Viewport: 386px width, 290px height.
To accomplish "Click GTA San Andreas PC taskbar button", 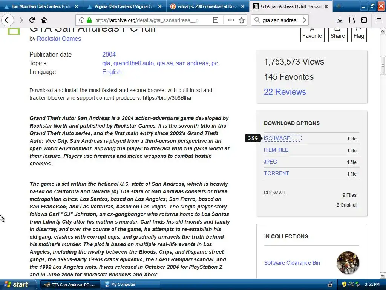I will coord(70,285).
